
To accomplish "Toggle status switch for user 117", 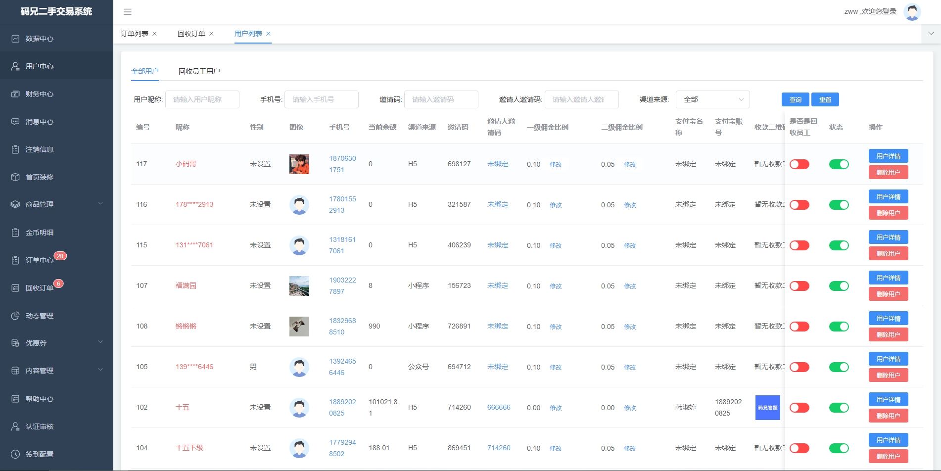I will [839, 164].
